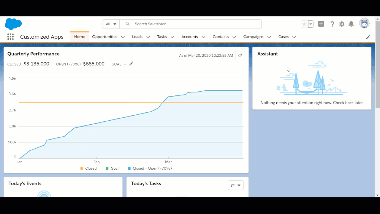Screen dimensions: 380x214
Task: Click the user avatar icon
Action: tap(364, 23)
